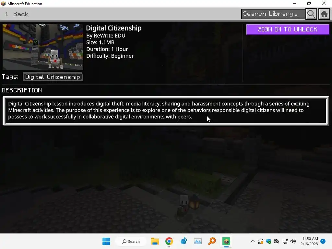This screenshot has width=332, height=249.
Task: Open the taskbar Search box
Action: tap(131, 241)
